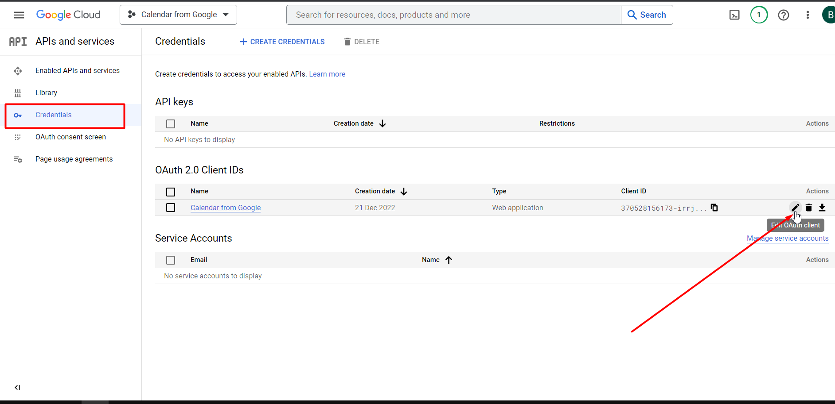Collapse the sidebar navigation panel
This screenshot has width=835, height=404.
pyautogui.click(x=17, y=388)
